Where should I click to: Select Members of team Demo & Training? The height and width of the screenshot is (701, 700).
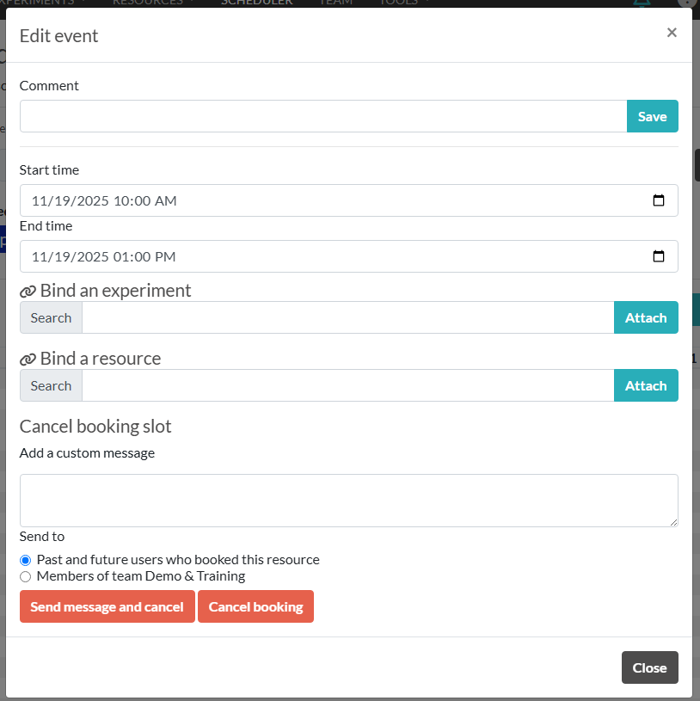pyautogui.click(x=26, y=576)
